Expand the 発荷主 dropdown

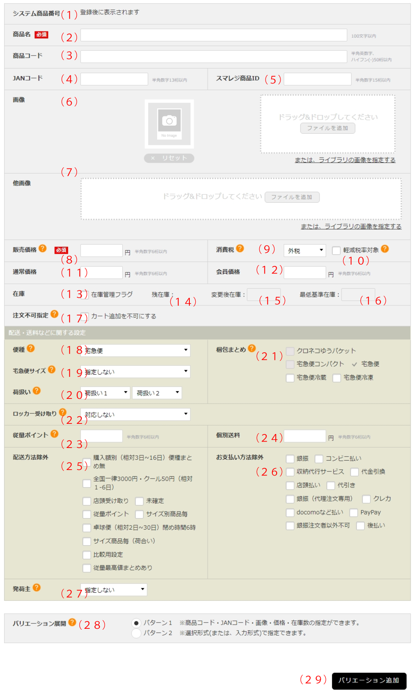point(114,590)
